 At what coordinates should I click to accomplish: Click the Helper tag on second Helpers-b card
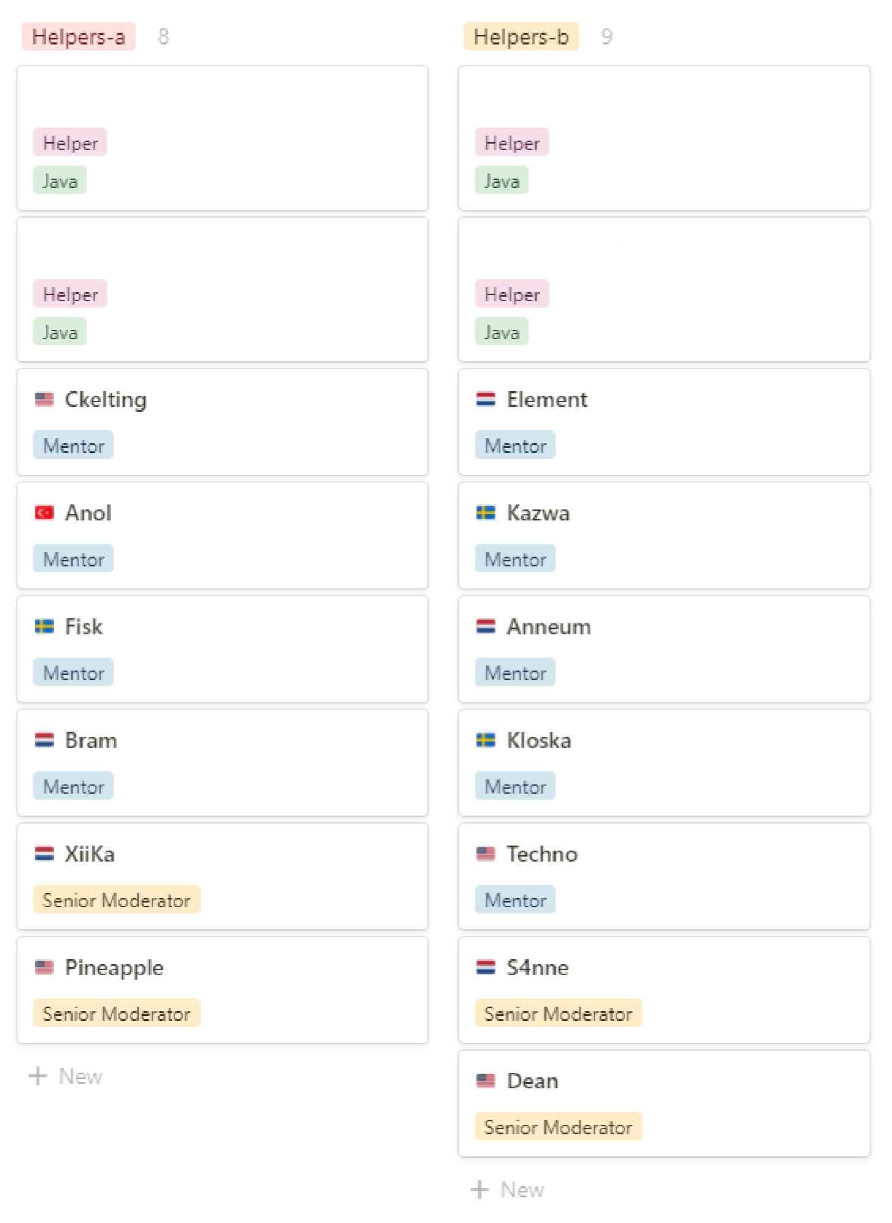click(x=512, y=294)
